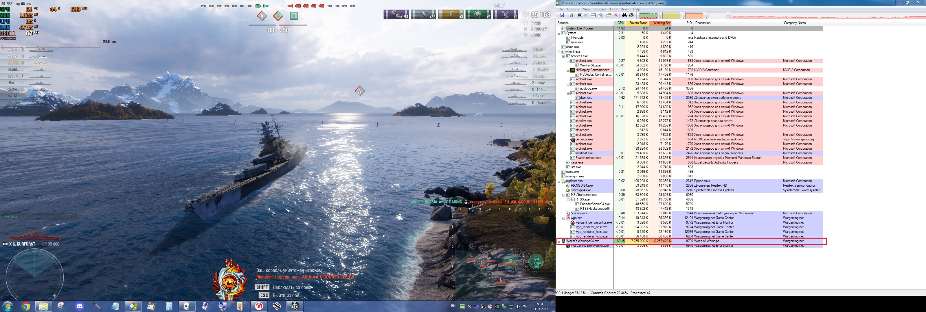
Task: Open Snipping Tool scissors taskbar icon
Action: pyautogui.click(x=61, y=306)
